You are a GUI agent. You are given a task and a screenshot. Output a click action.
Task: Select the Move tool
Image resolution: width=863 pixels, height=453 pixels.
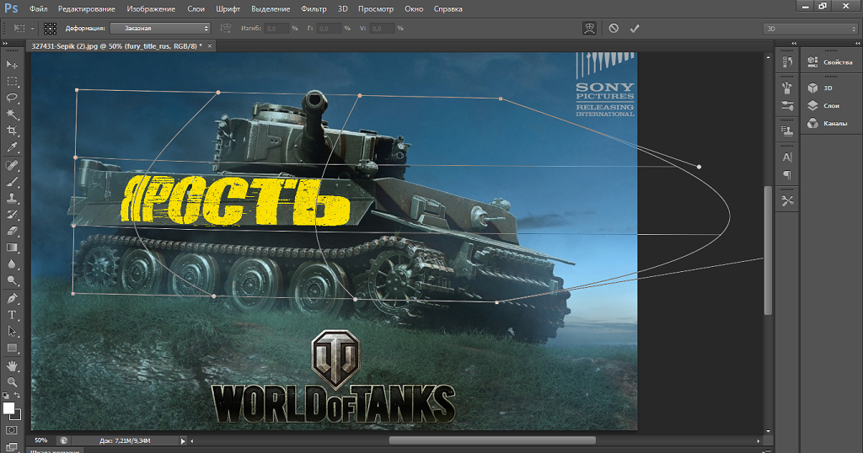click(12, 65)
